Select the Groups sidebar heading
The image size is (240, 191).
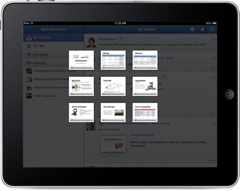tap(53, 63)
